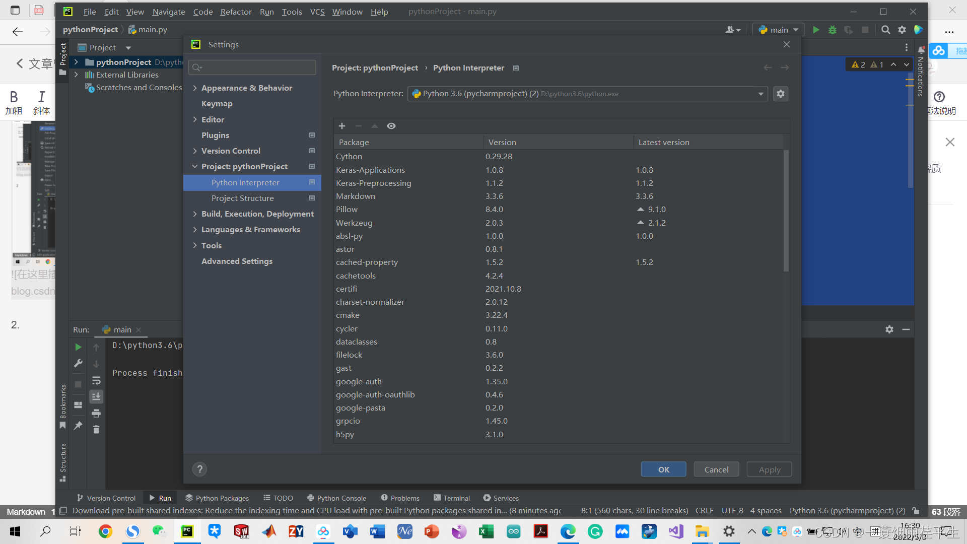Expand Build, Execution, Deployment

point(195,214)
